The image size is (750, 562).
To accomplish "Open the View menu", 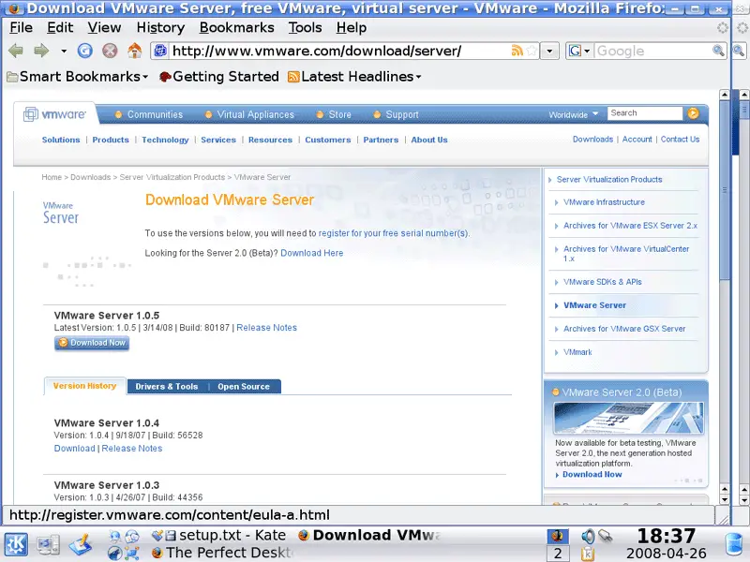I will click(x=104, y=28).
